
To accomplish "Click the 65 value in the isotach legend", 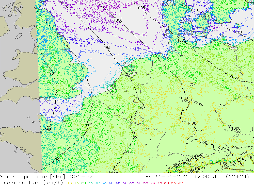I will [146, 183].
